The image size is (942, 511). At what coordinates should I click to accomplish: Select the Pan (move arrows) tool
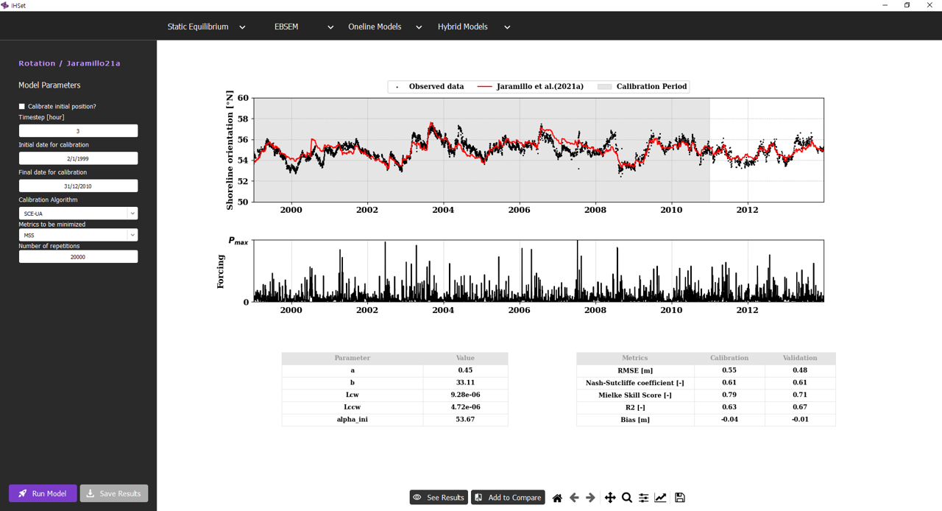tap(610, 498)
